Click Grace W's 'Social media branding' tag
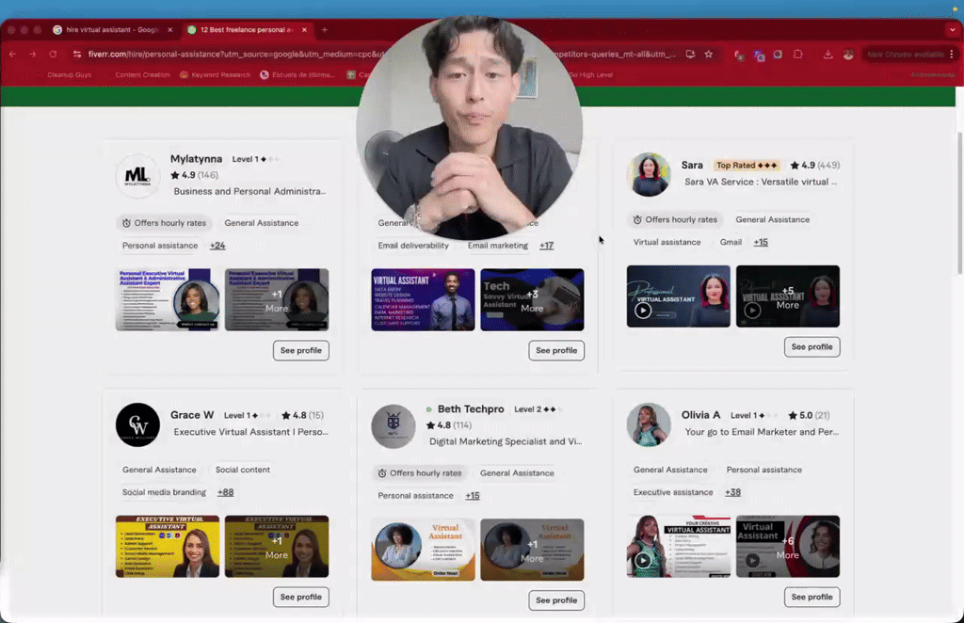This screenshot has height=623, width=964. pos(164,492)
